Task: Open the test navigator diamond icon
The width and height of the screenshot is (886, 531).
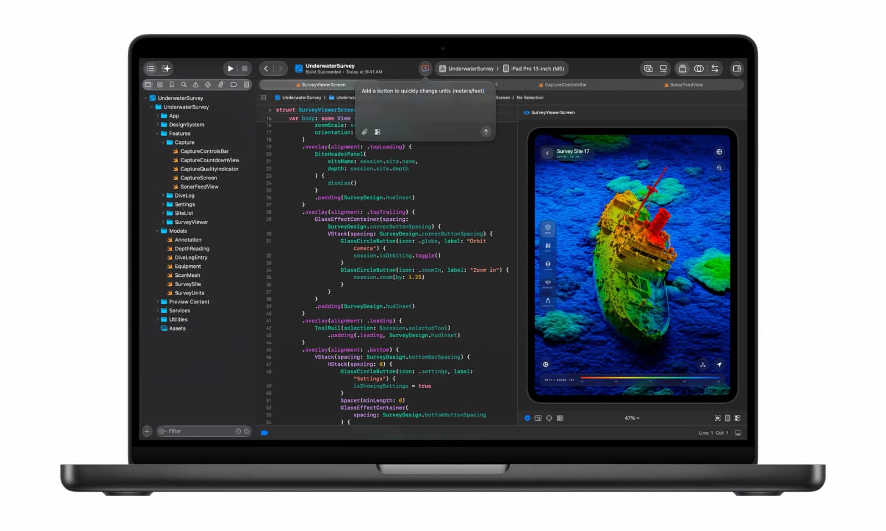Action: tap(208, 85)
